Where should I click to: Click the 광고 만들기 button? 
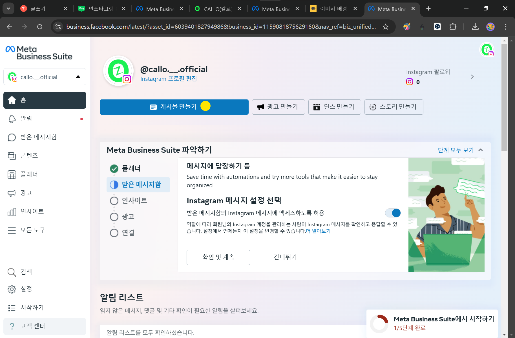[279, 107]
